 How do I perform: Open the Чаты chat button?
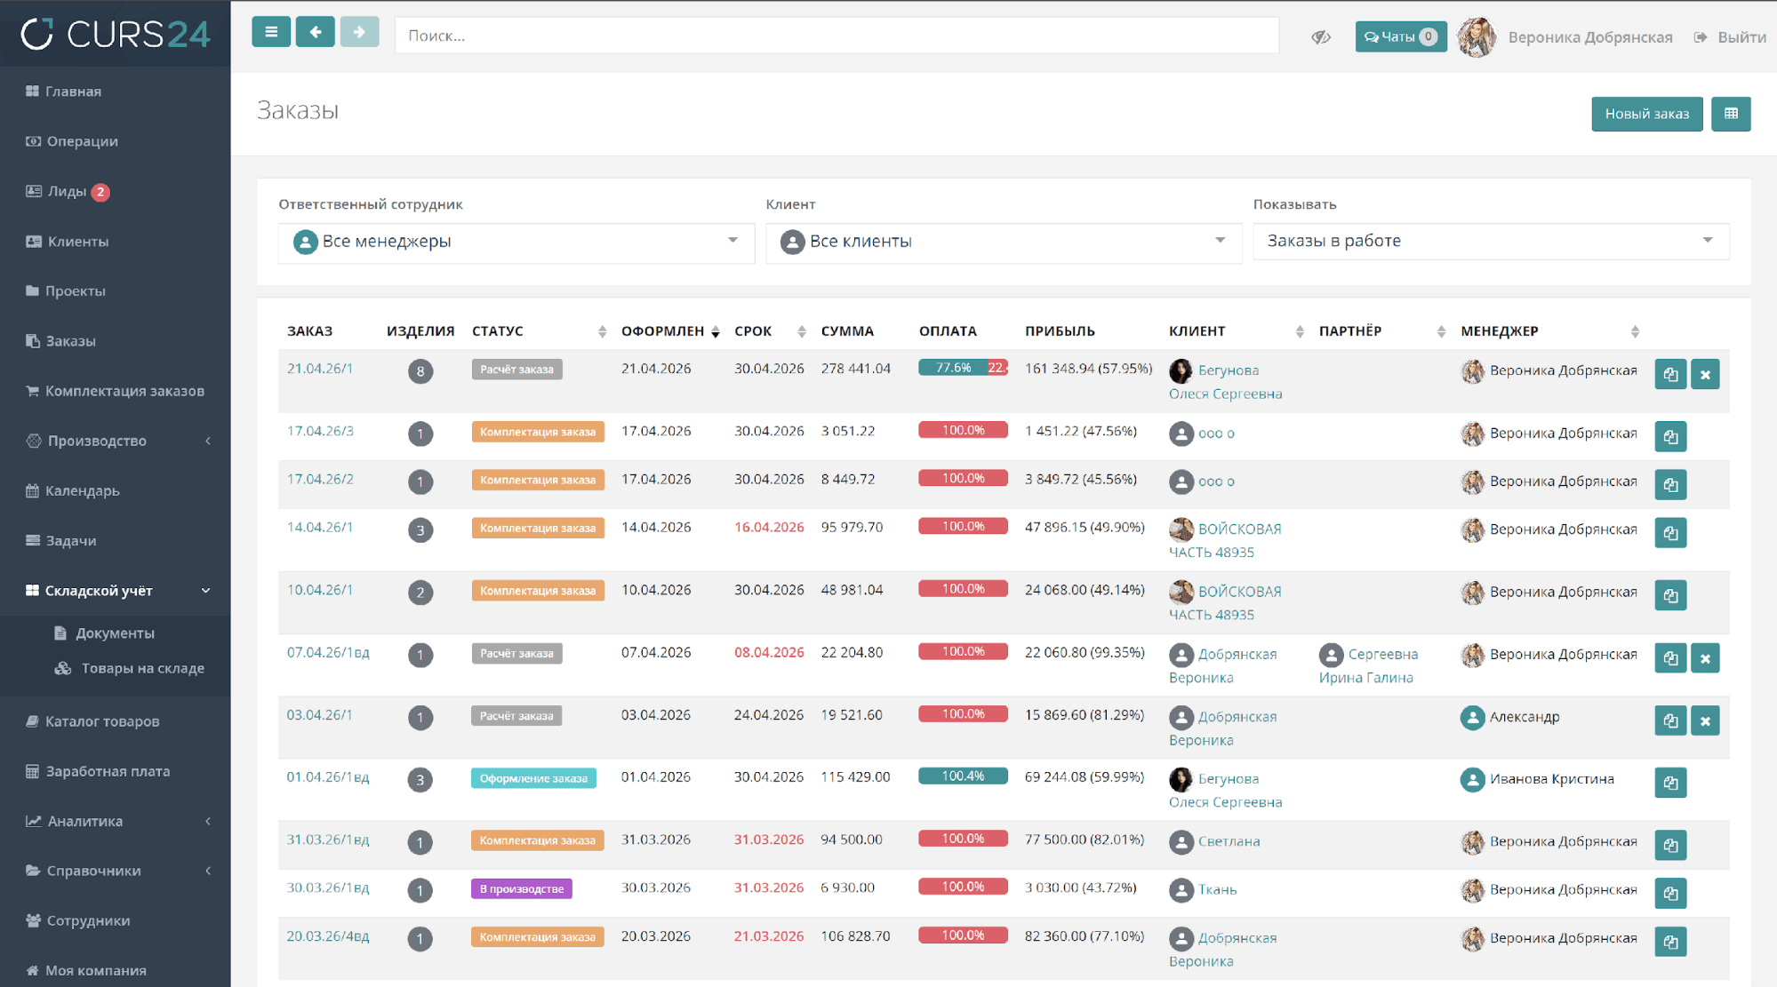coord(1400,36)
